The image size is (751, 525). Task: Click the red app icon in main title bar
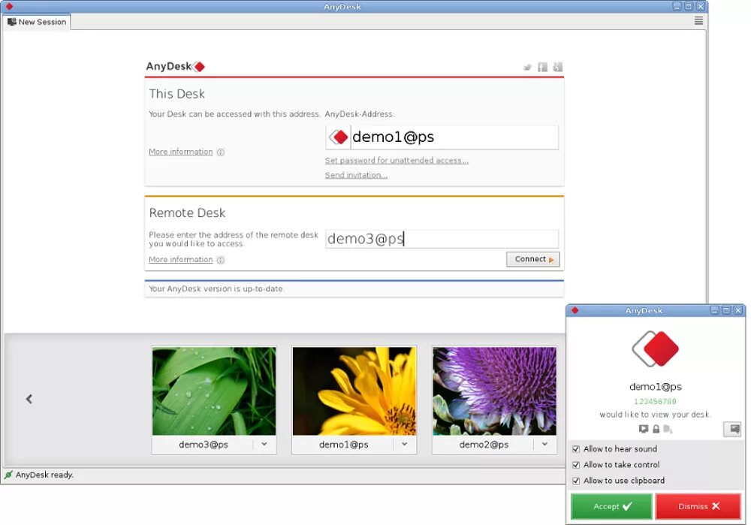tap(8, 7)
